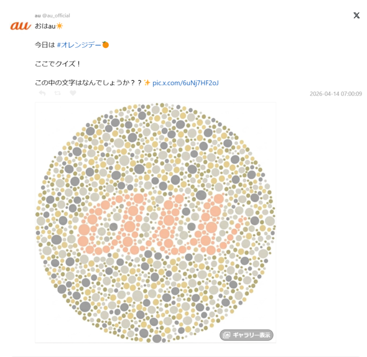Click the この中の文字はなんでしょうか question text
The height and width of the screenshot is (357, 367).
click(88, 83)
